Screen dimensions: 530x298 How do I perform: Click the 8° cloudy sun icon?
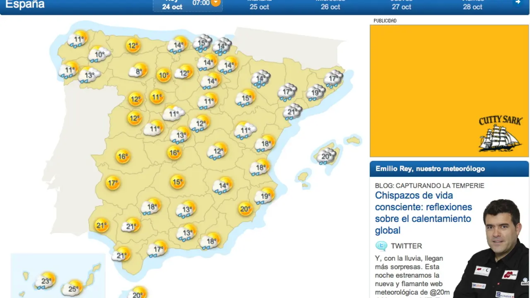pos(138,71)
